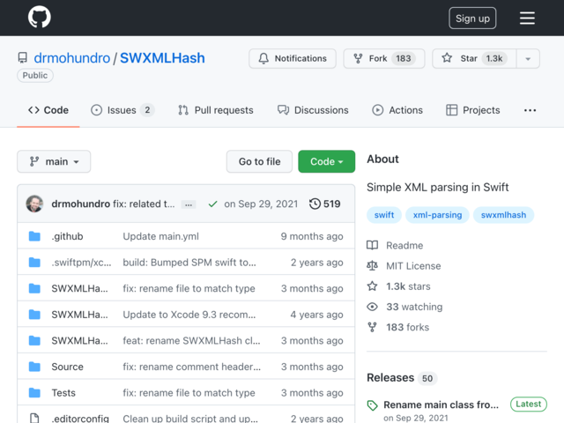
Task: Click the license scales icon
Action: [372, 266]
